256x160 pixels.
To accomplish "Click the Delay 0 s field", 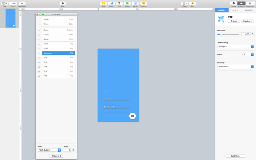I will tap(67, 150).
